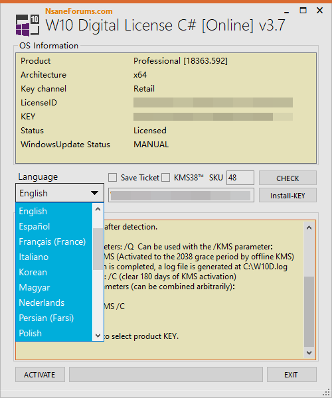Screen dimensions: 332x398
Task: Click the Retail key channel value
Action: pos(144,89)
